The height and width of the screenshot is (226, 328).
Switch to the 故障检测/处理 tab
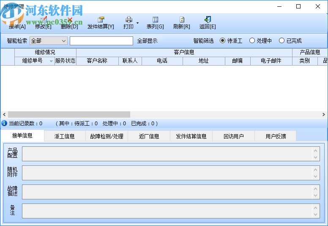[x=107, y=136]
